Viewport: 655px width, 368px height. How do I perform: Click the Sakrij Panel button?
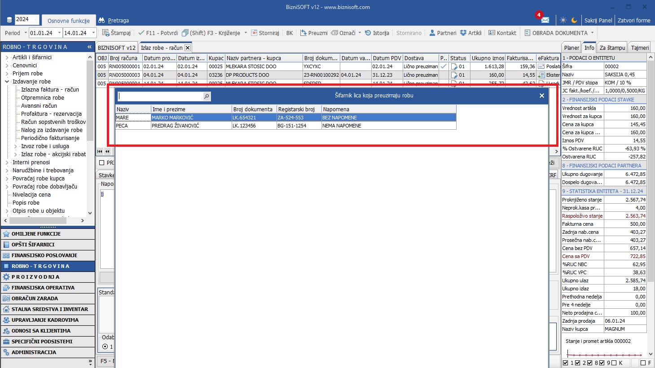(x=598, y=20)
